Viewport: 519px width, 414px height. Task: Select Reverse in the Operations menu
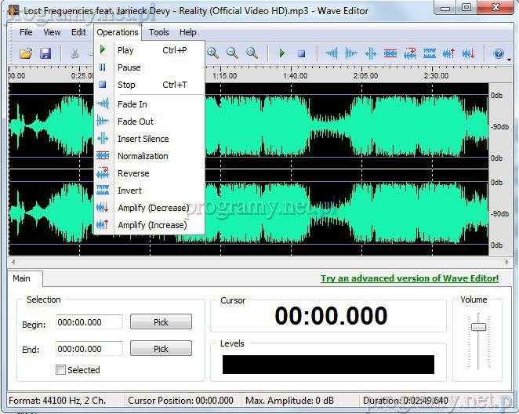point(132,173)
